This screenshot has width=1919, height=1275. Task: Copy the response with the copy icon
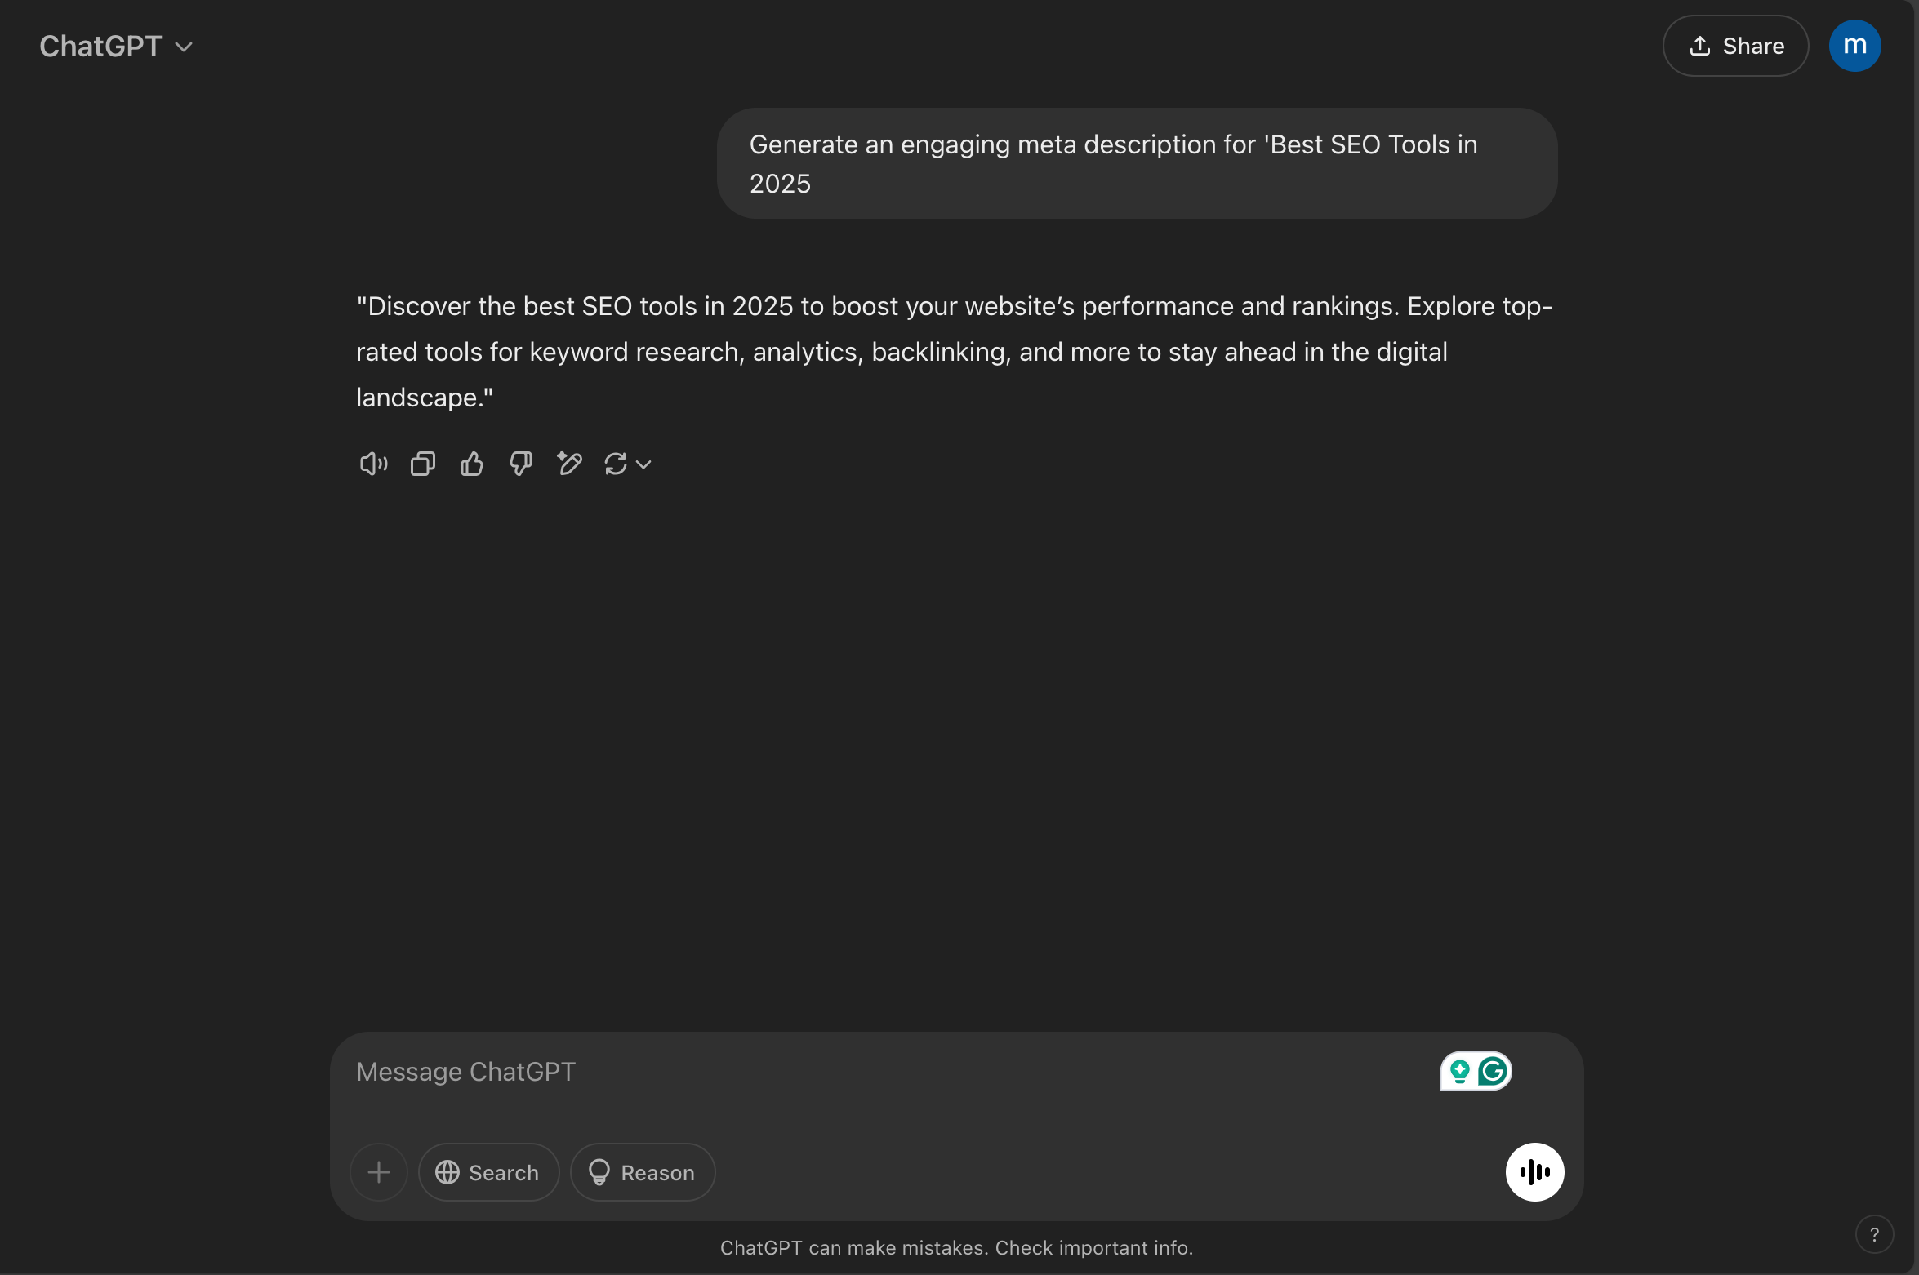point(422,464)
